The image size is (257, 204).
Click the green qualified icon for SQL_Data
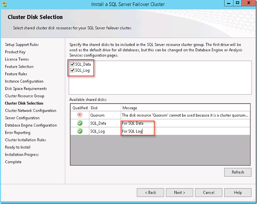80,123
